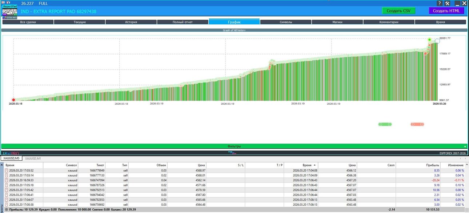Switch to the Символы tab
Viewport: 469px width, 213px height.
[286, 22]
